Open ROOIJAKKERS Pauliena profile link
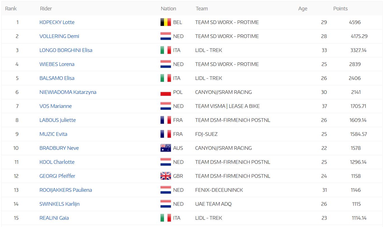Screen dimensions: 384x227 [66, 190]
